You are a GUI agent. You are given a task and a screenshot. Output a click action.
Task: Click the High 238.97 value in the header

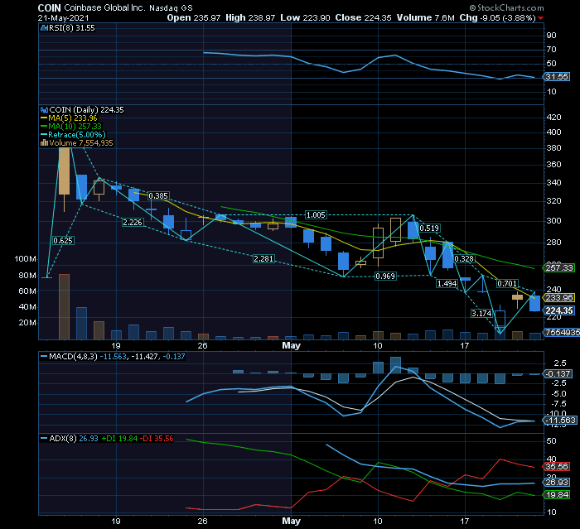[x=250, y=17]
